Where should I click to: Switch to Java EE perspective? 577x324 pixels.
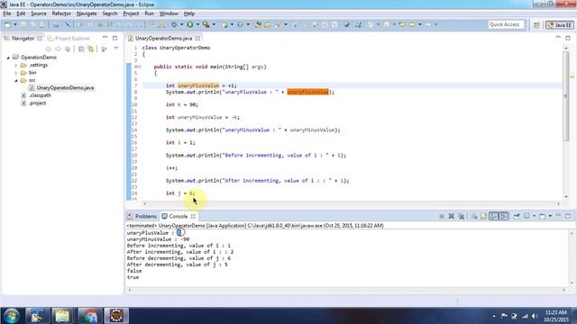(x=560, y=25)
